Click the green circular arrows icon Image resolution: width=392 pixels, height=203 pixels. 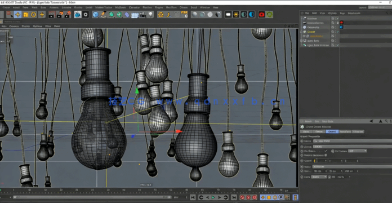pyautogui.click(x=269, y=15)
